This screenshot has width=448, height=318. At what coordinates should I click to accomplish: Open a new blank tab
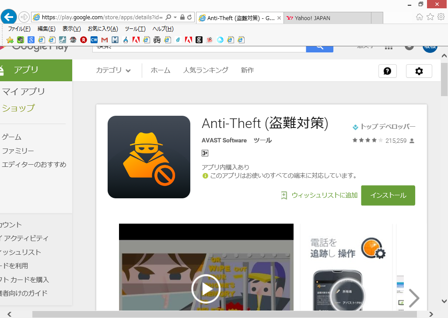pos(377,18)
